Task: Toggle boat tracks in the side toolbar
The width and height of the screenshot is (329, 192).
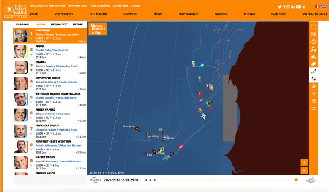Action: click(x=313, y=72)
